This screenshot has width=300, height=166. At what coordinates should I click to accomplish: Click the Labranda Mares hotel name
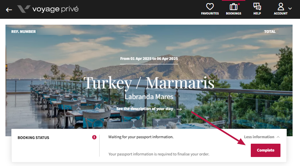pyautogui.click(x=149, y=97)
